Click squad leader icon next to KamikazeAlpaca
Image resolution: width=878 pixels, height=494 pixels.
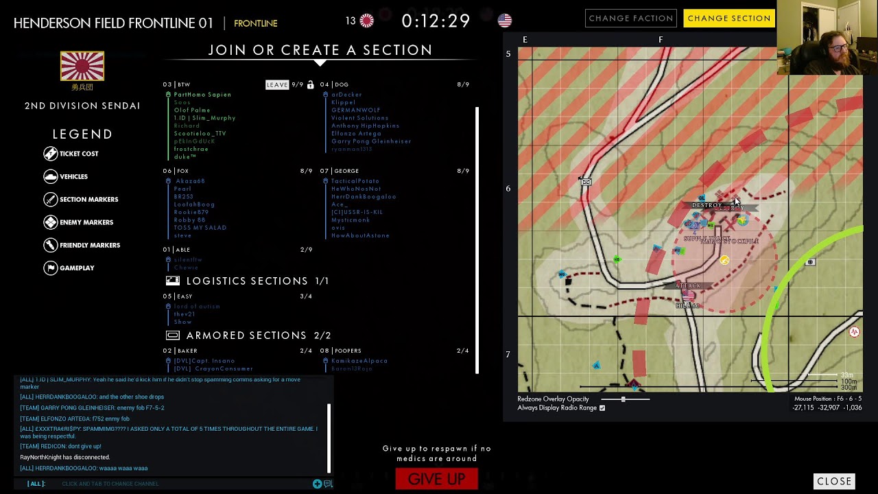coord(327,361)
